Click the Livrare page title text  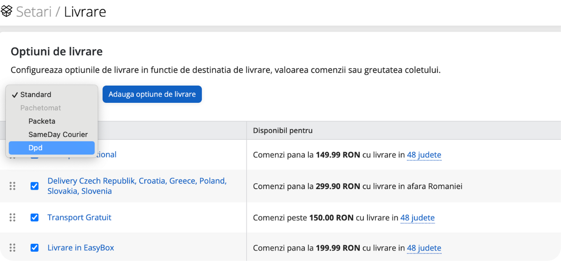coord(85,11)
